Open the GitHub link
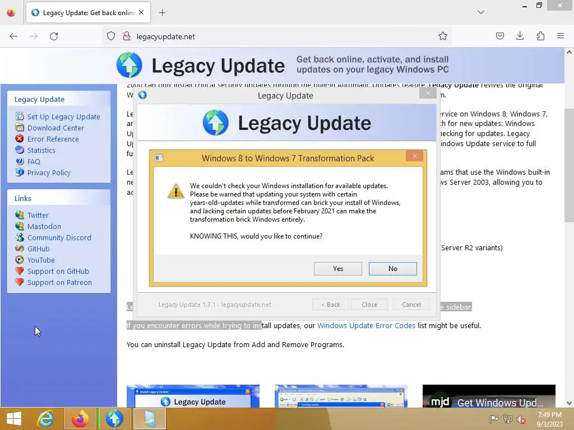Viewport: 574px width, 430px height. [39, 249]
